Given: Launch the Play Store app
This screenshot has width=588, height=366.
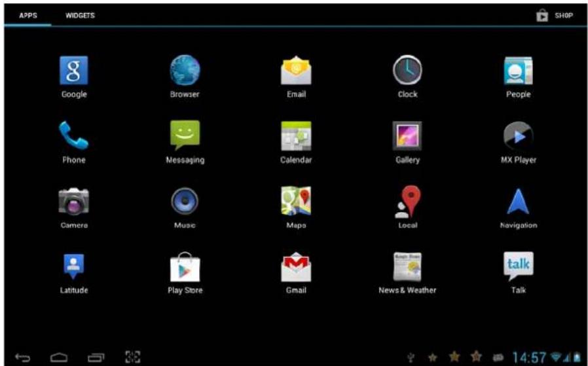Looking at the screenshot, I should pos(185,267).
